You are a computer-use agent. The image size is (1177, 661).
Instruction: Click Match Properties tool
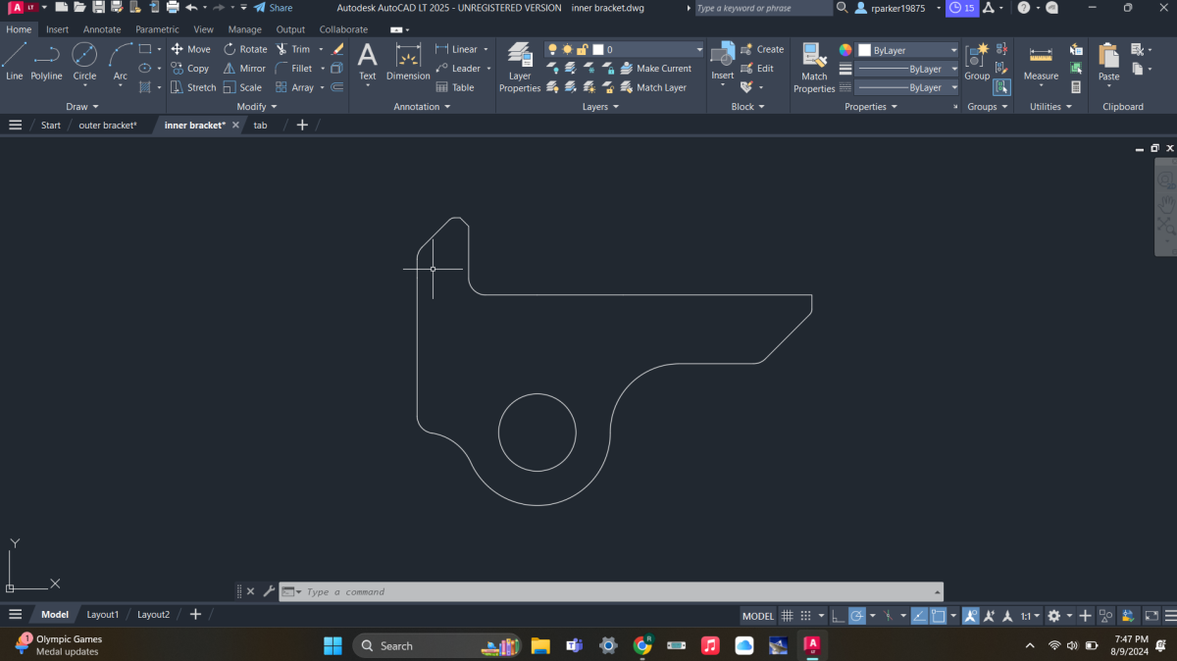[x=814, y=67]
